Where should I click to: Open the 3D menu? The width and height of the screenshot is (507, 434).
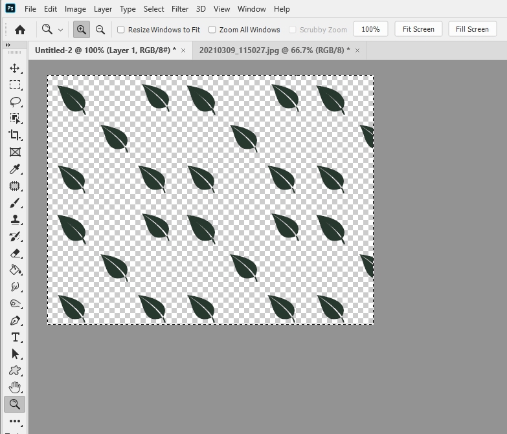pyautogui.click(x=201, y=9)
